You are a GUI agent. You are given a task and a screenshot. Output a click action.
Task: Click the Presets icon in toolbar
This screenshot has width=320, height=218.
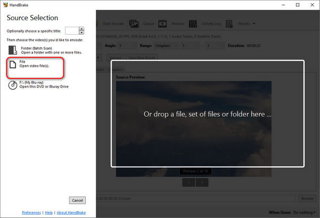[229, 24]
